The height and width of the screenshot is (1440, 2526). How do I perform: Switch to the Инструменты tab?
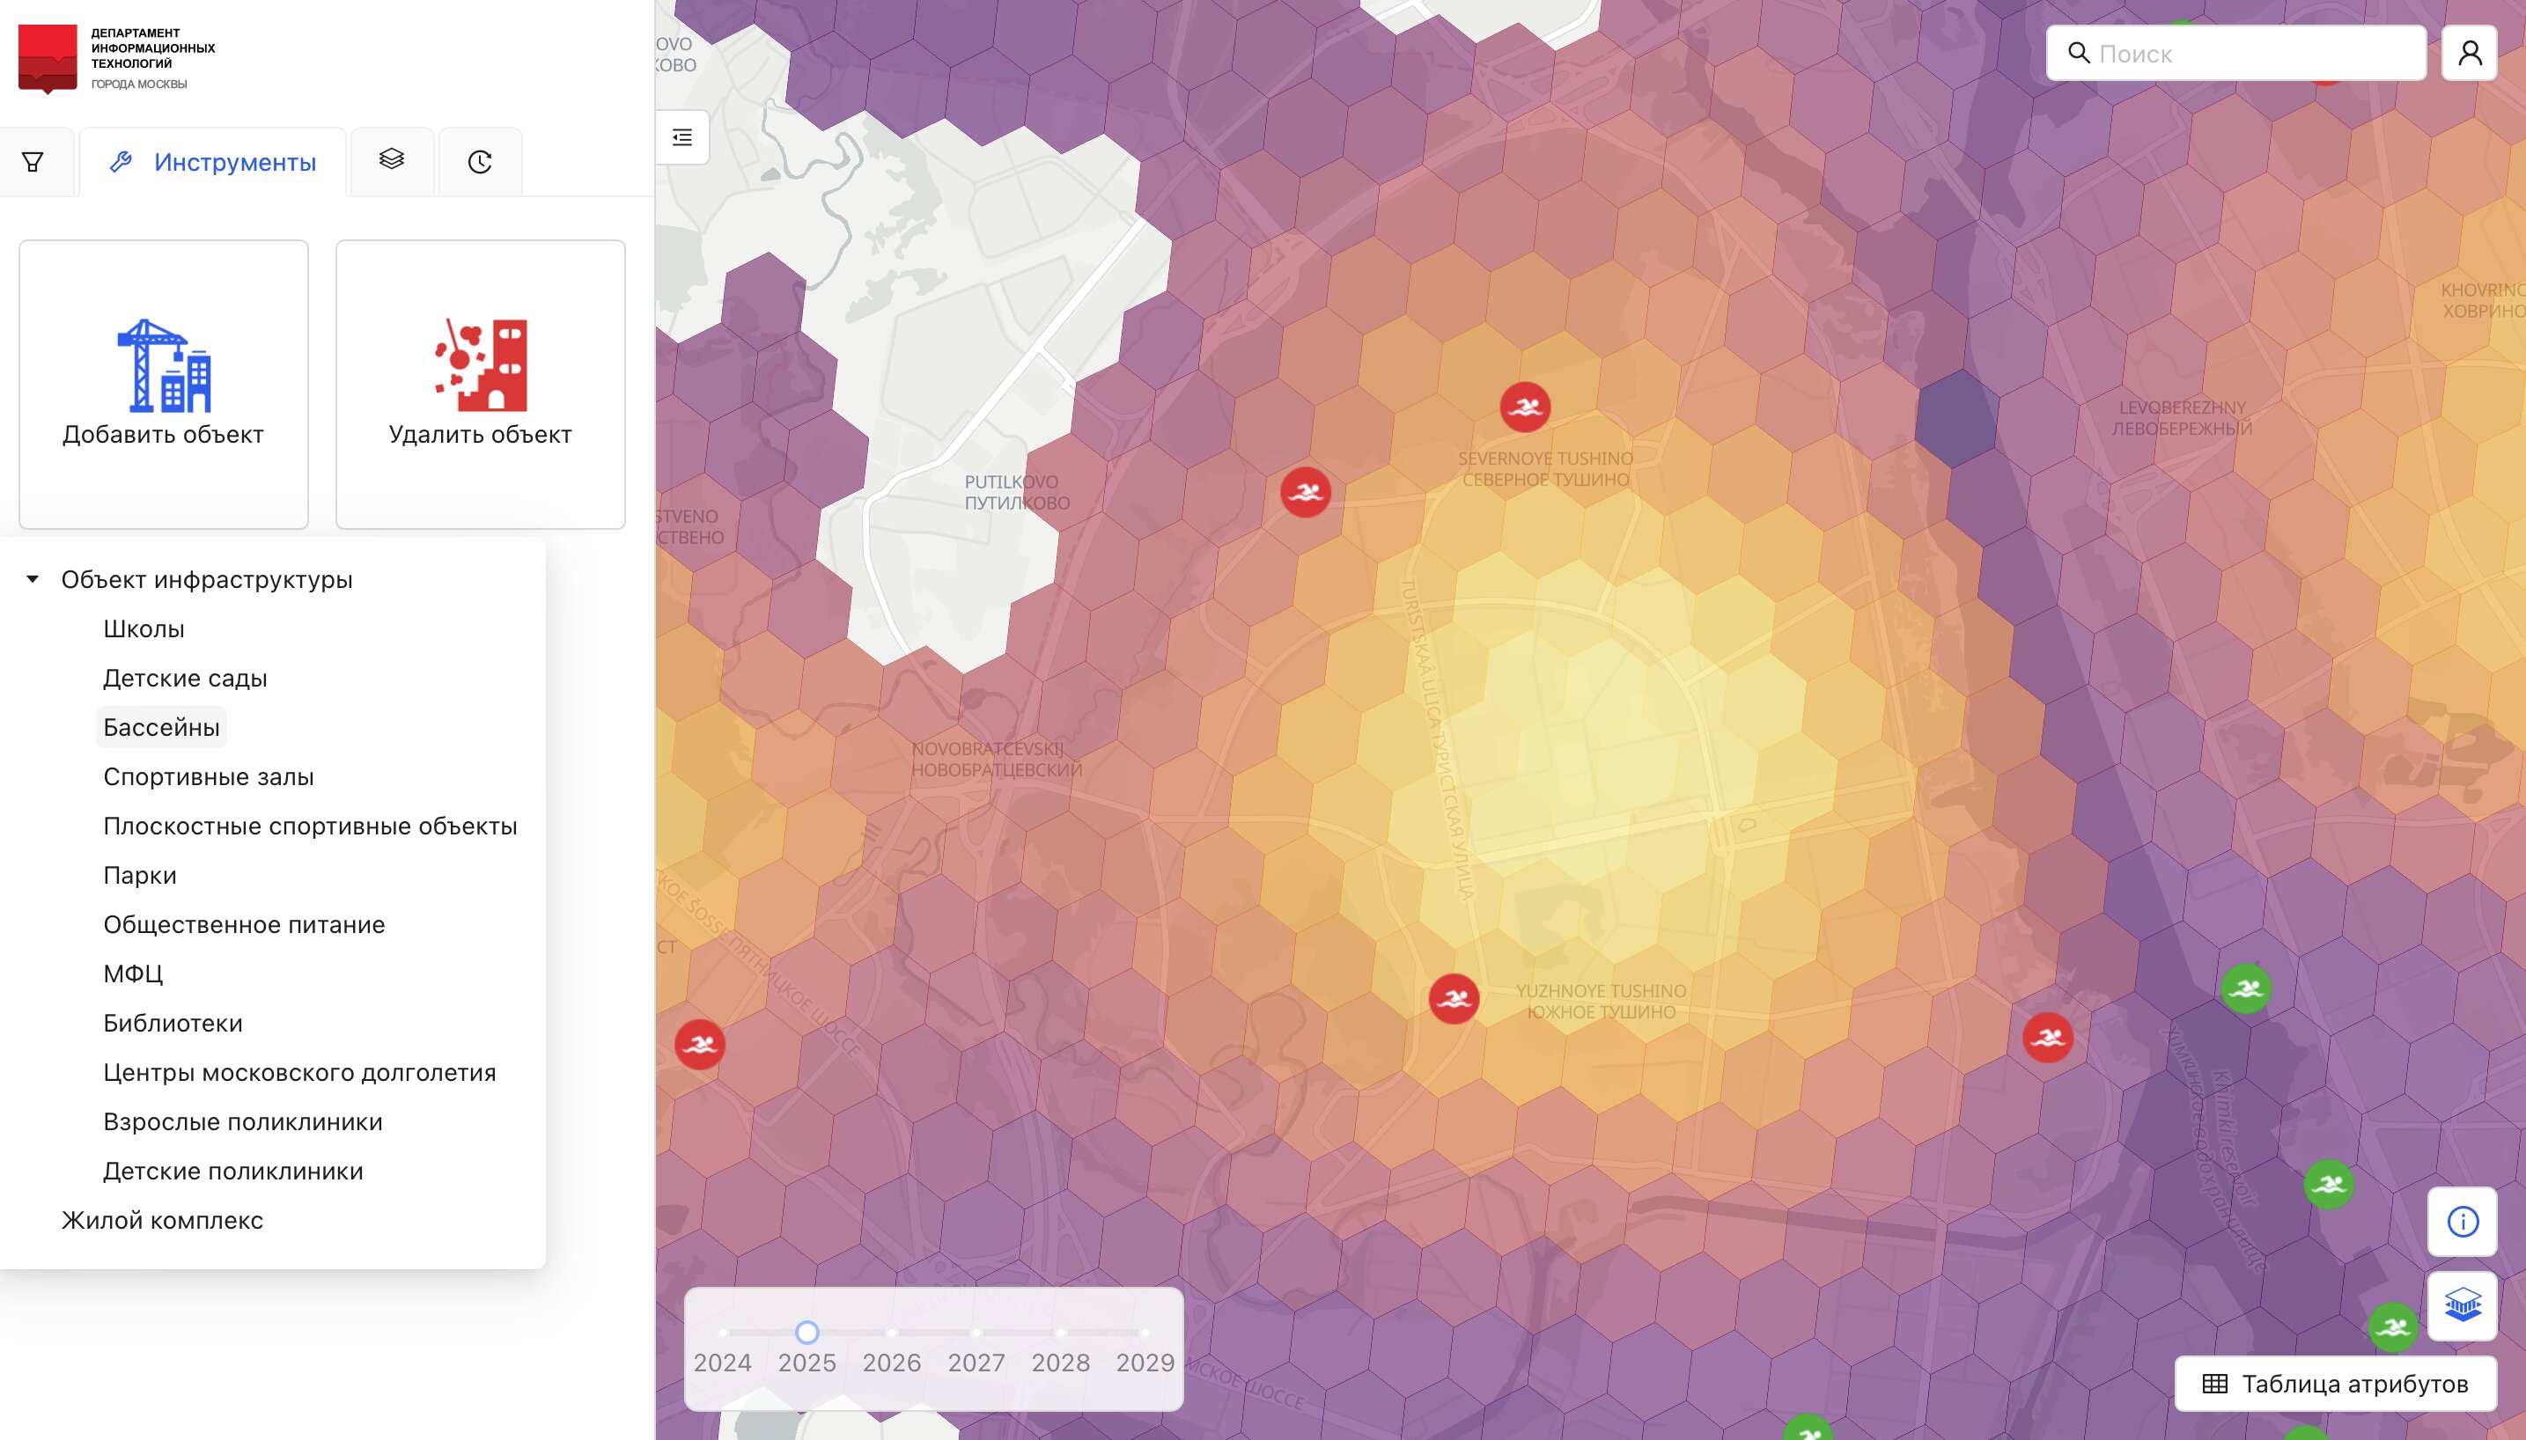213,162
